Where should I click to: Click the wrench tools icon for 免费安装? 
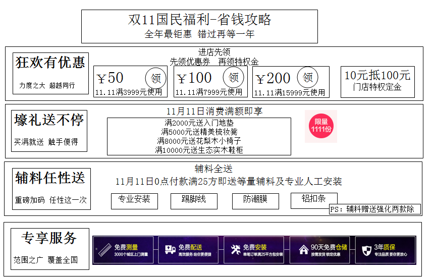[x=236, y=250]
